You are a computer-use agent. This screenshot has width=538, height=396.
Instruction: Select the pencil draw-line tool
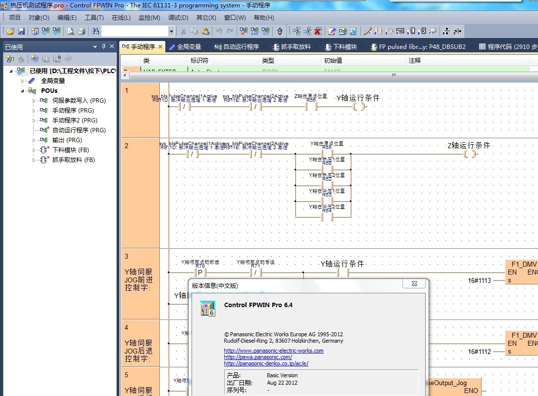click(x=367, y=31)
